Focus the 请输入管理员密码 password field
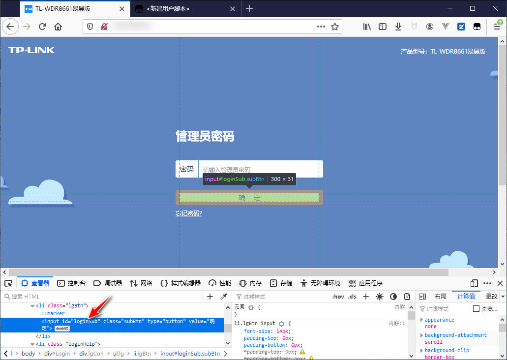507x360 pixels. [261, 169]
